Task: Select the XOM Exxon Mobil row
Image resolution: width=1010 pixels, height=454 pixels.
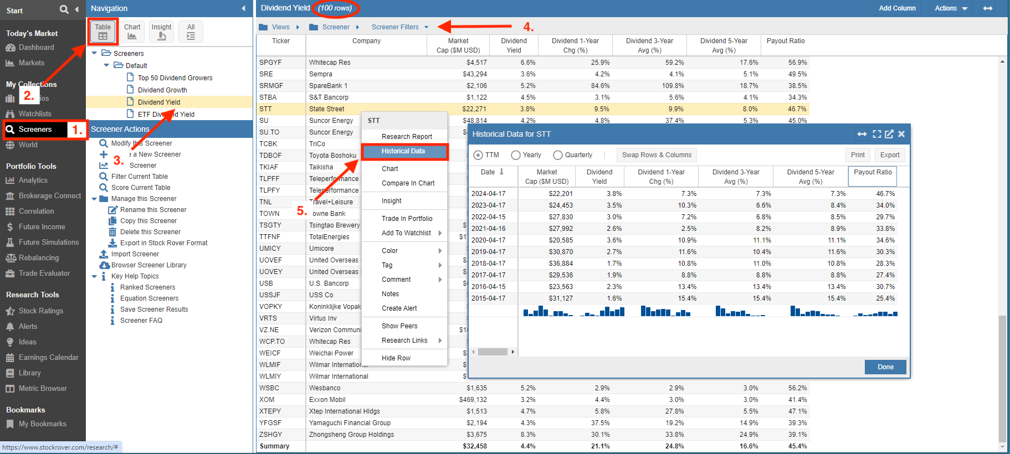Action: coord(532,400)
